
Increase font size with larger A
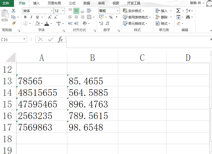(x=50, y=17)
